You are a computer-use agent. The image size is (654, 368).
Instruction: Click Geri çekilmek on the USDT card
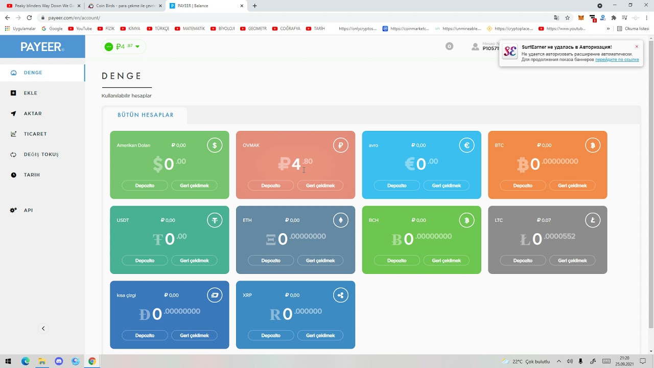(194, 261)
